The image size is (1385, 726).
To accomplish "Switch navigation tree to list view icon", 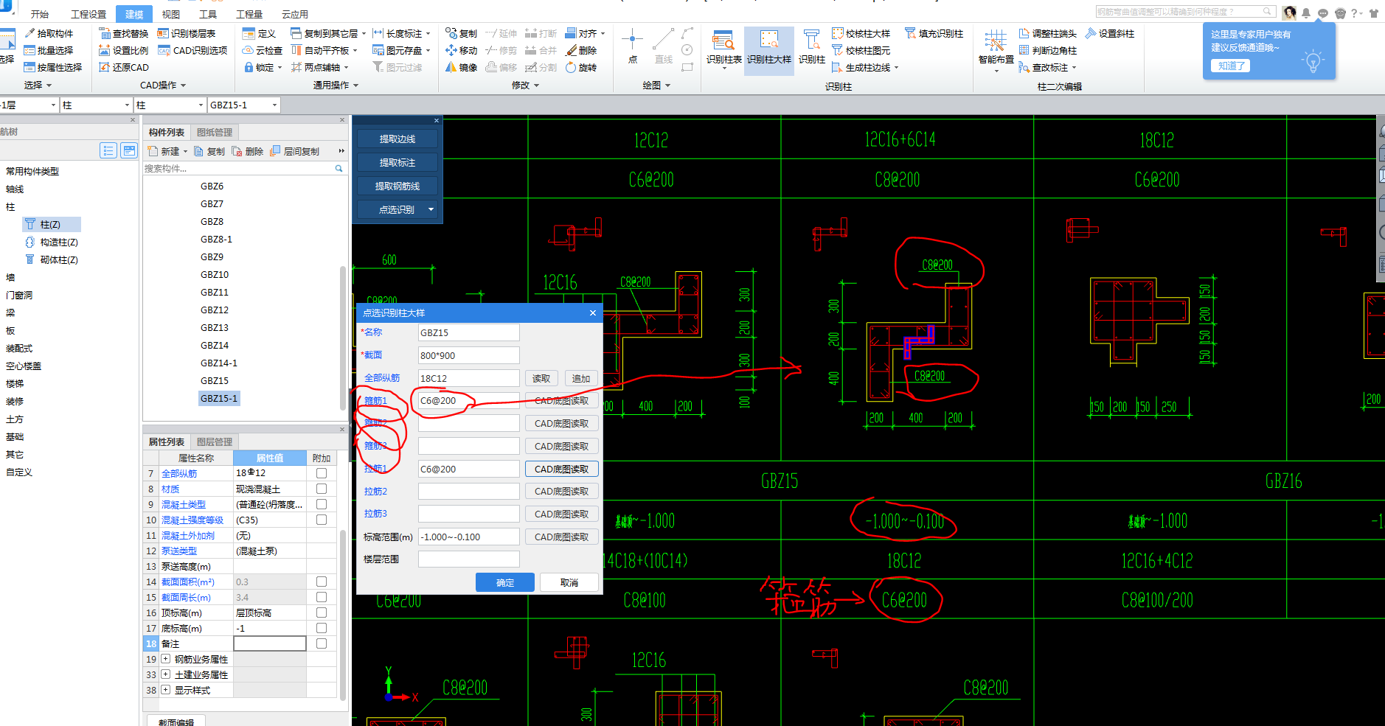I will (x=108, y=151).
